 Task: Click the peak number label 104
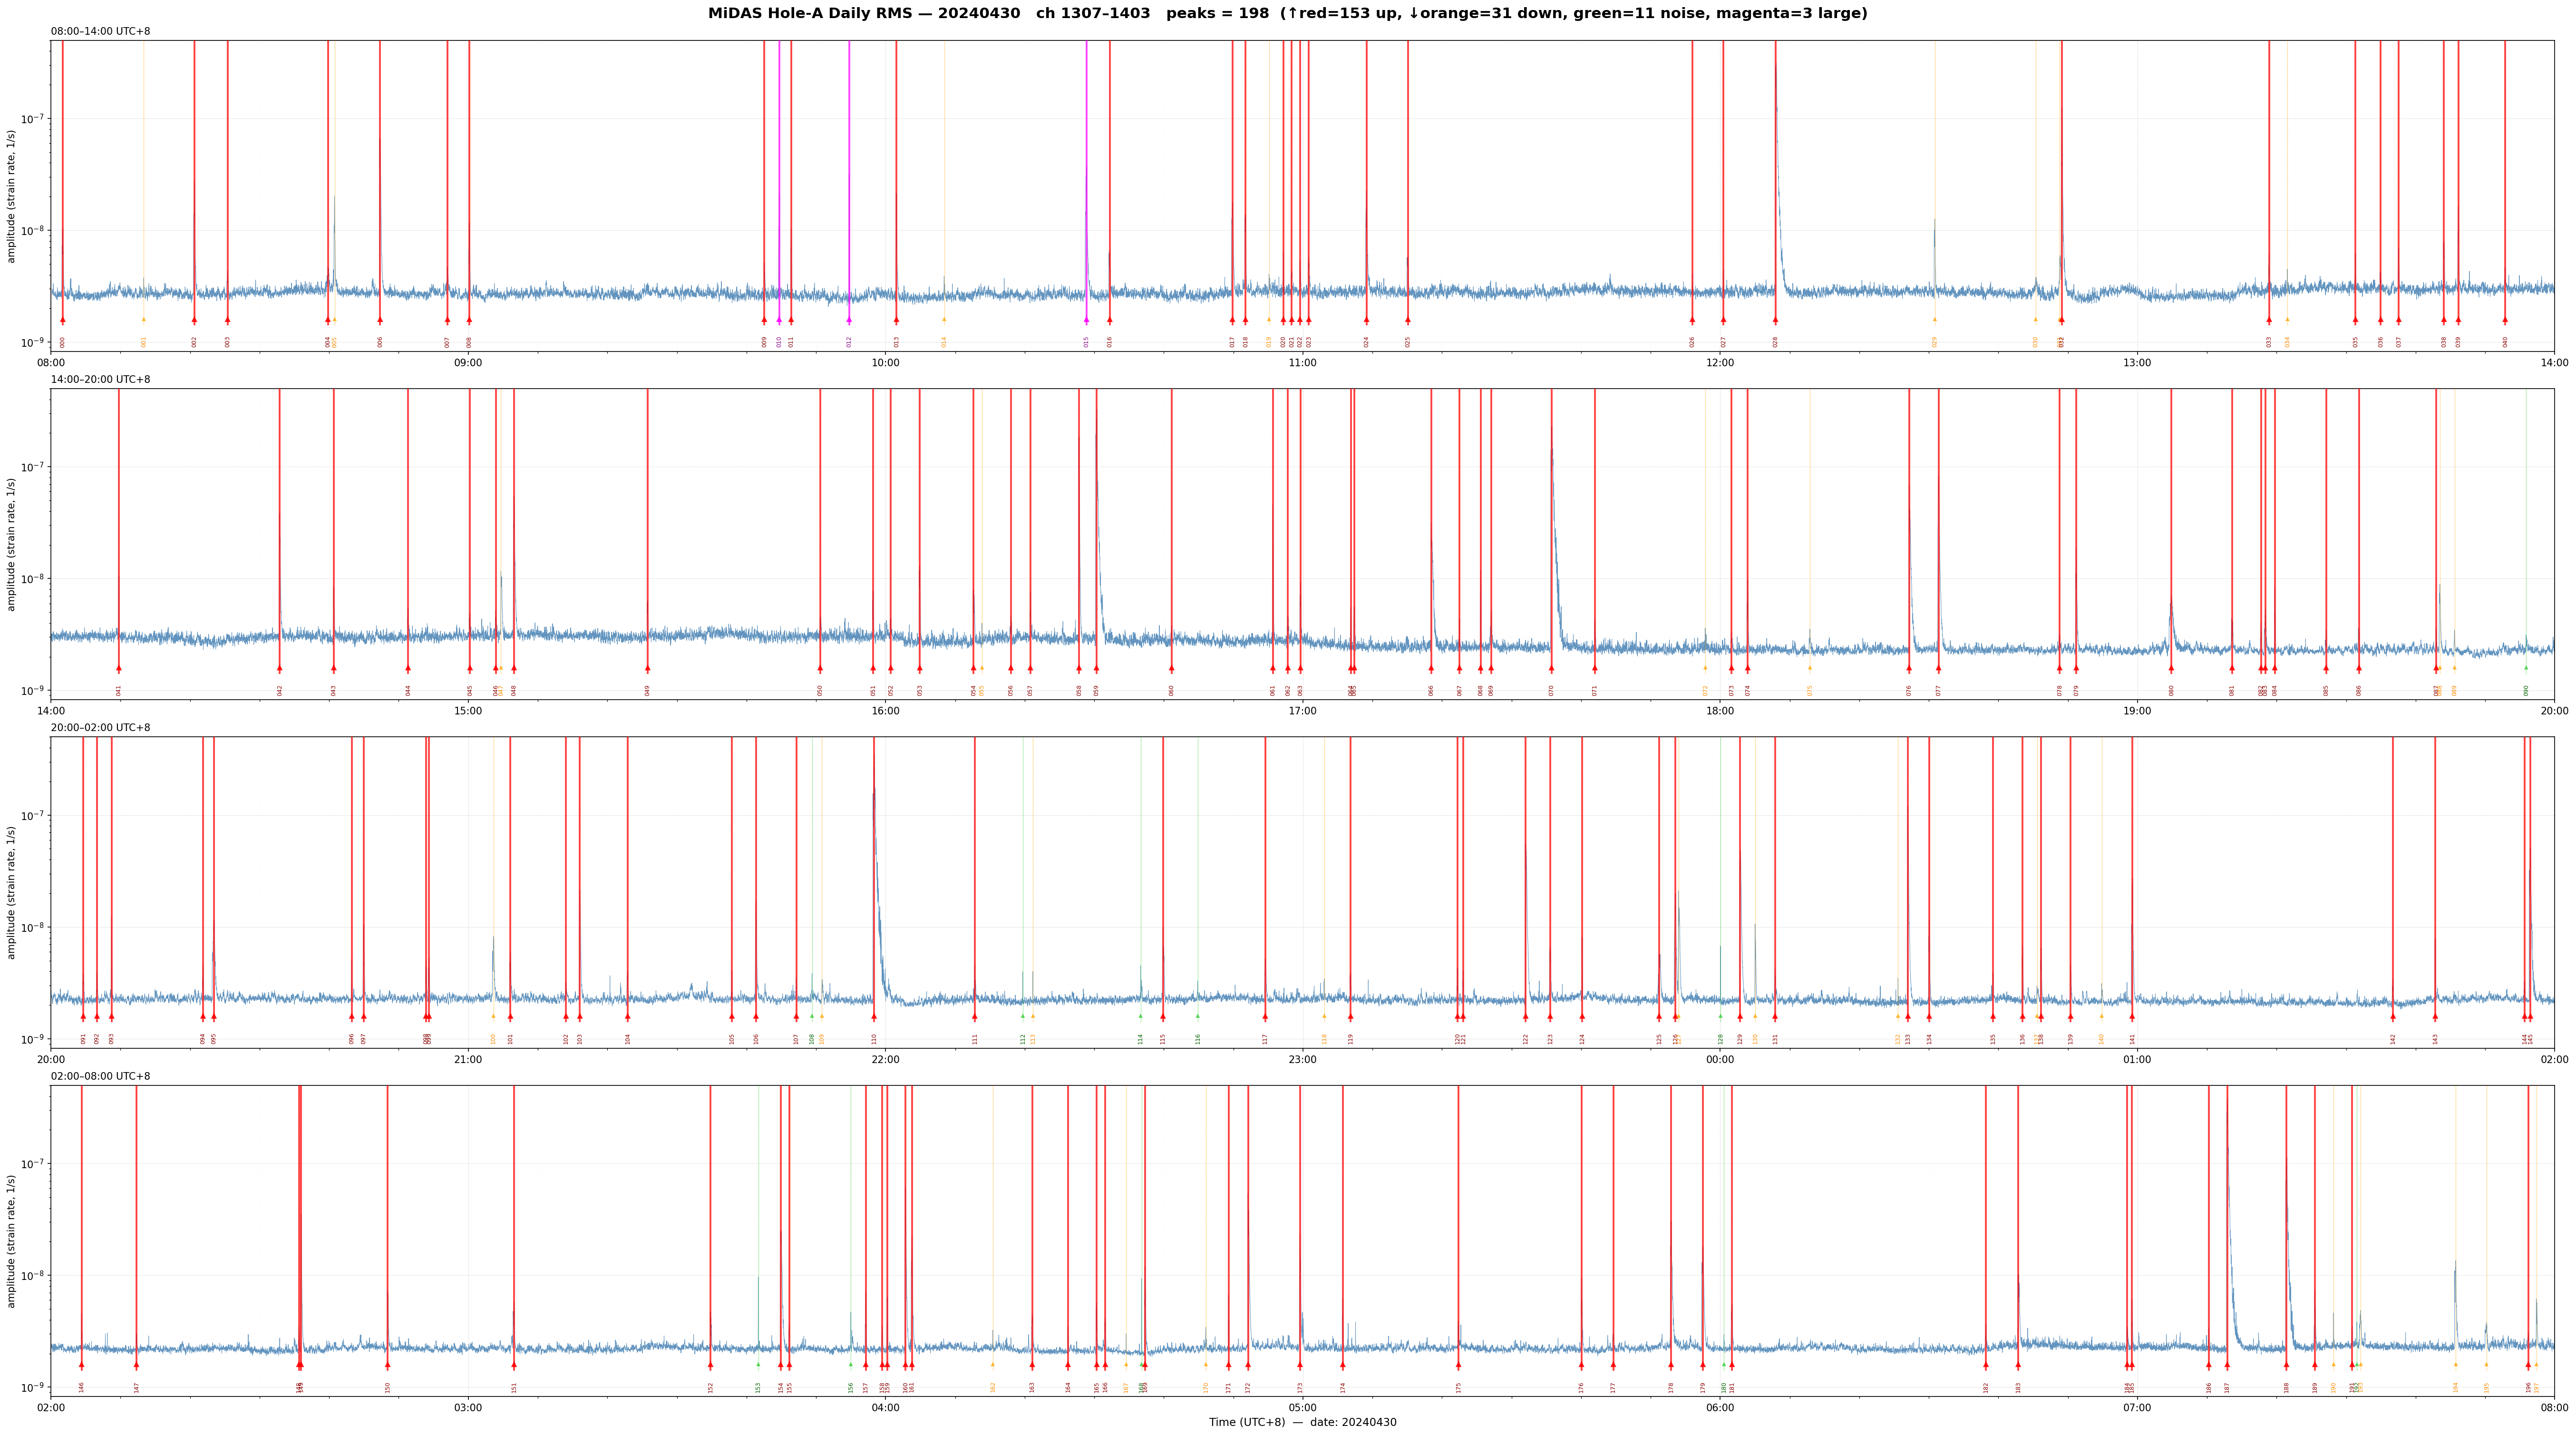pos(628,1039)
